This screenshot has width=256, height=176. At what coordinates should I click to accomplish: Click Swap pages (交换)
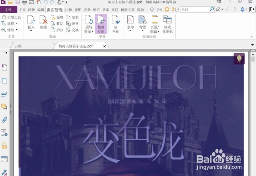point(72,30)
